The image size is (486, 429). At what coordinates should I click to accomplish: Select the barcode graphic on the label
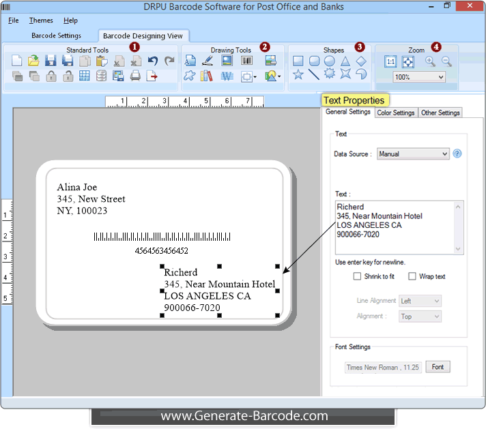(x=162, y=237)
